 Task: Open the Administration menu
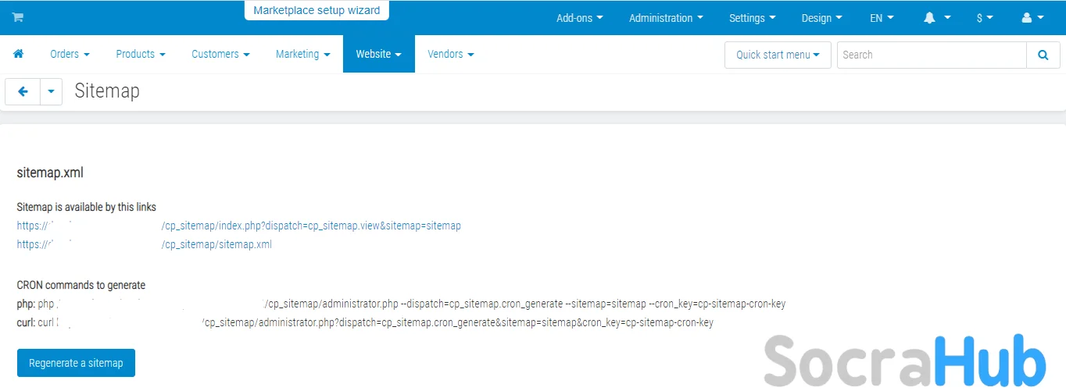(666, 18)
